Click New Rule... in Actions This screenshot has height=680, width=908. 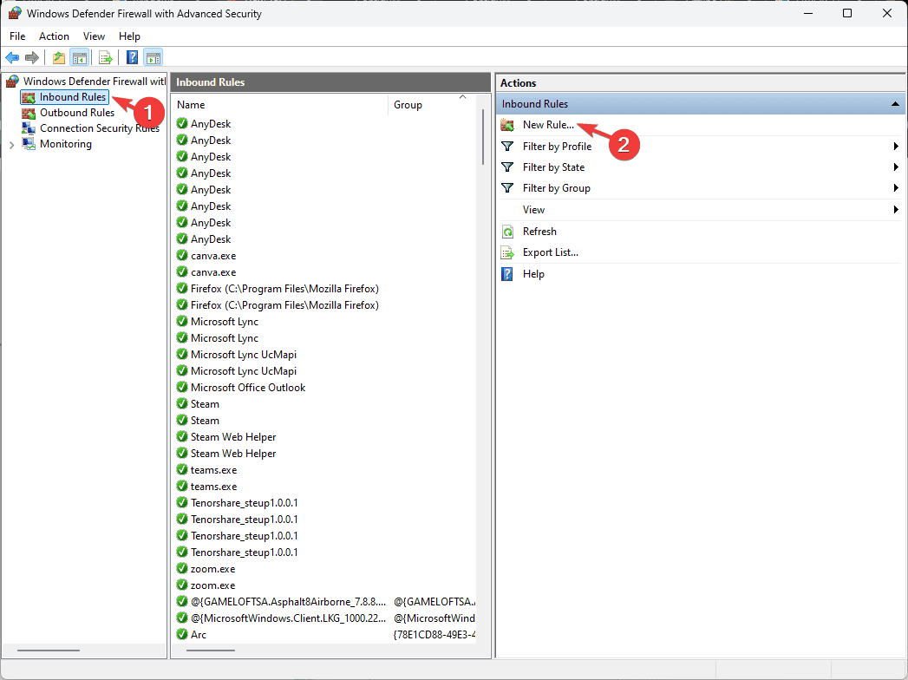[548, 125]
